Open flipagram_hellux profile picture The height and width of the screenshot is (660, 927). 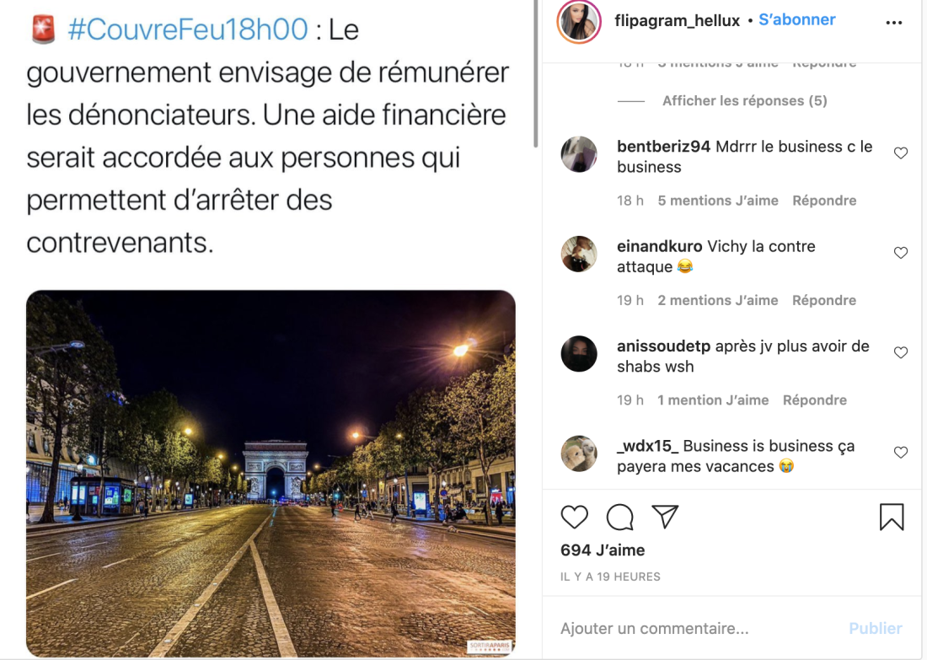pyautogui.click(x=579, y=22)
